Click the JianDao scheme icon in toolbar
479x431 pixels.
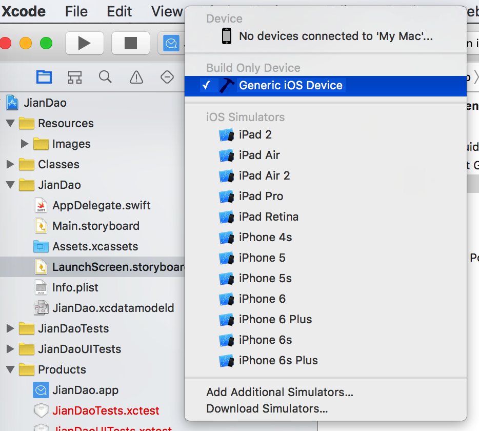(171, 43)
